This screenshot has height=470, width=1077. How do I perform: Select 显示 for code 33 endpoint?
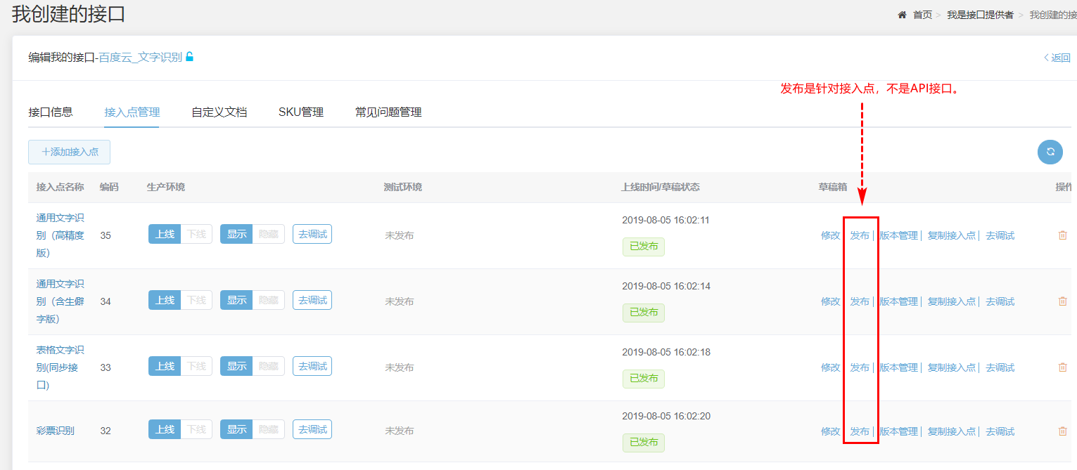(236, 366)
